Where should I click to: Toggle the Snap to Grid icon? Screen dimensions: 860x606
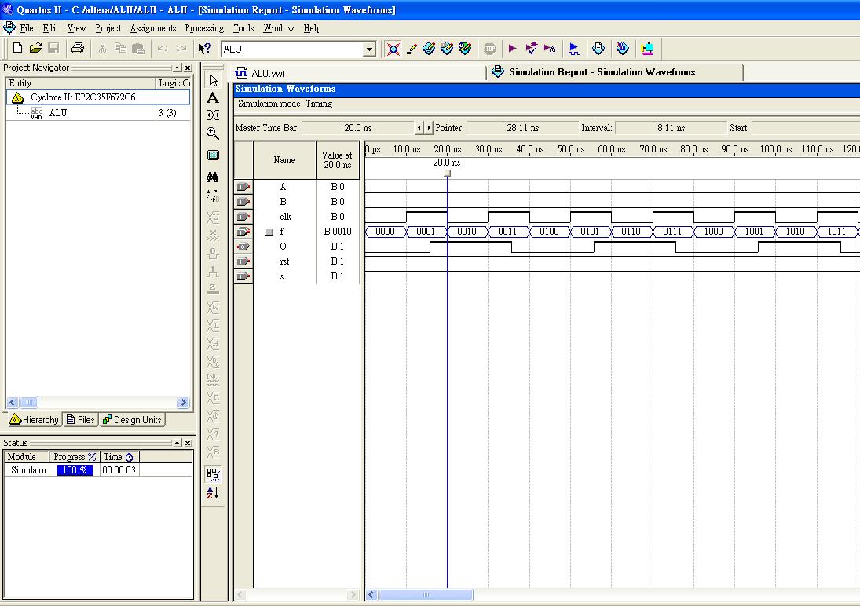[213, 474]
